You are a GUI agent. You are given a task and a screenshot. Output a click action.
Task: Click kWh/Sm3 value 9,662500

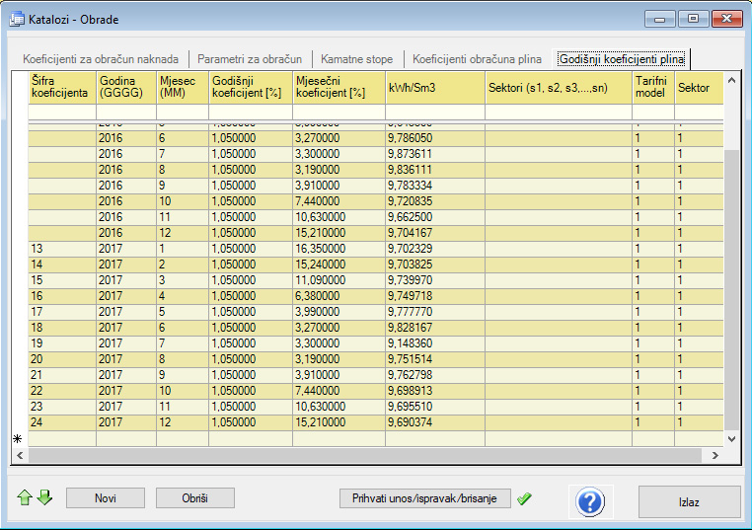point(435,217)
